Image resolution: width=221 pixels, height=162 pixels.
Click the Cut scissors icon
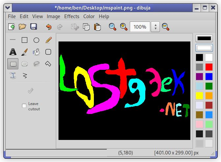75,27
